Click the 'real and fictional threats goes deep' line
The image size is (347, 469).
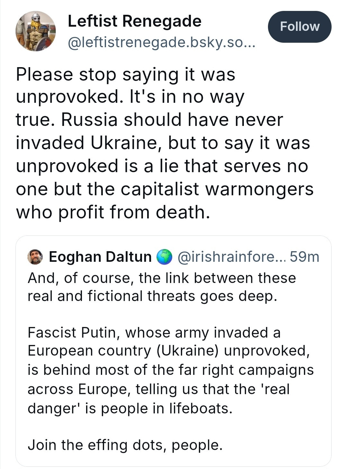click(x=152, y=296)
